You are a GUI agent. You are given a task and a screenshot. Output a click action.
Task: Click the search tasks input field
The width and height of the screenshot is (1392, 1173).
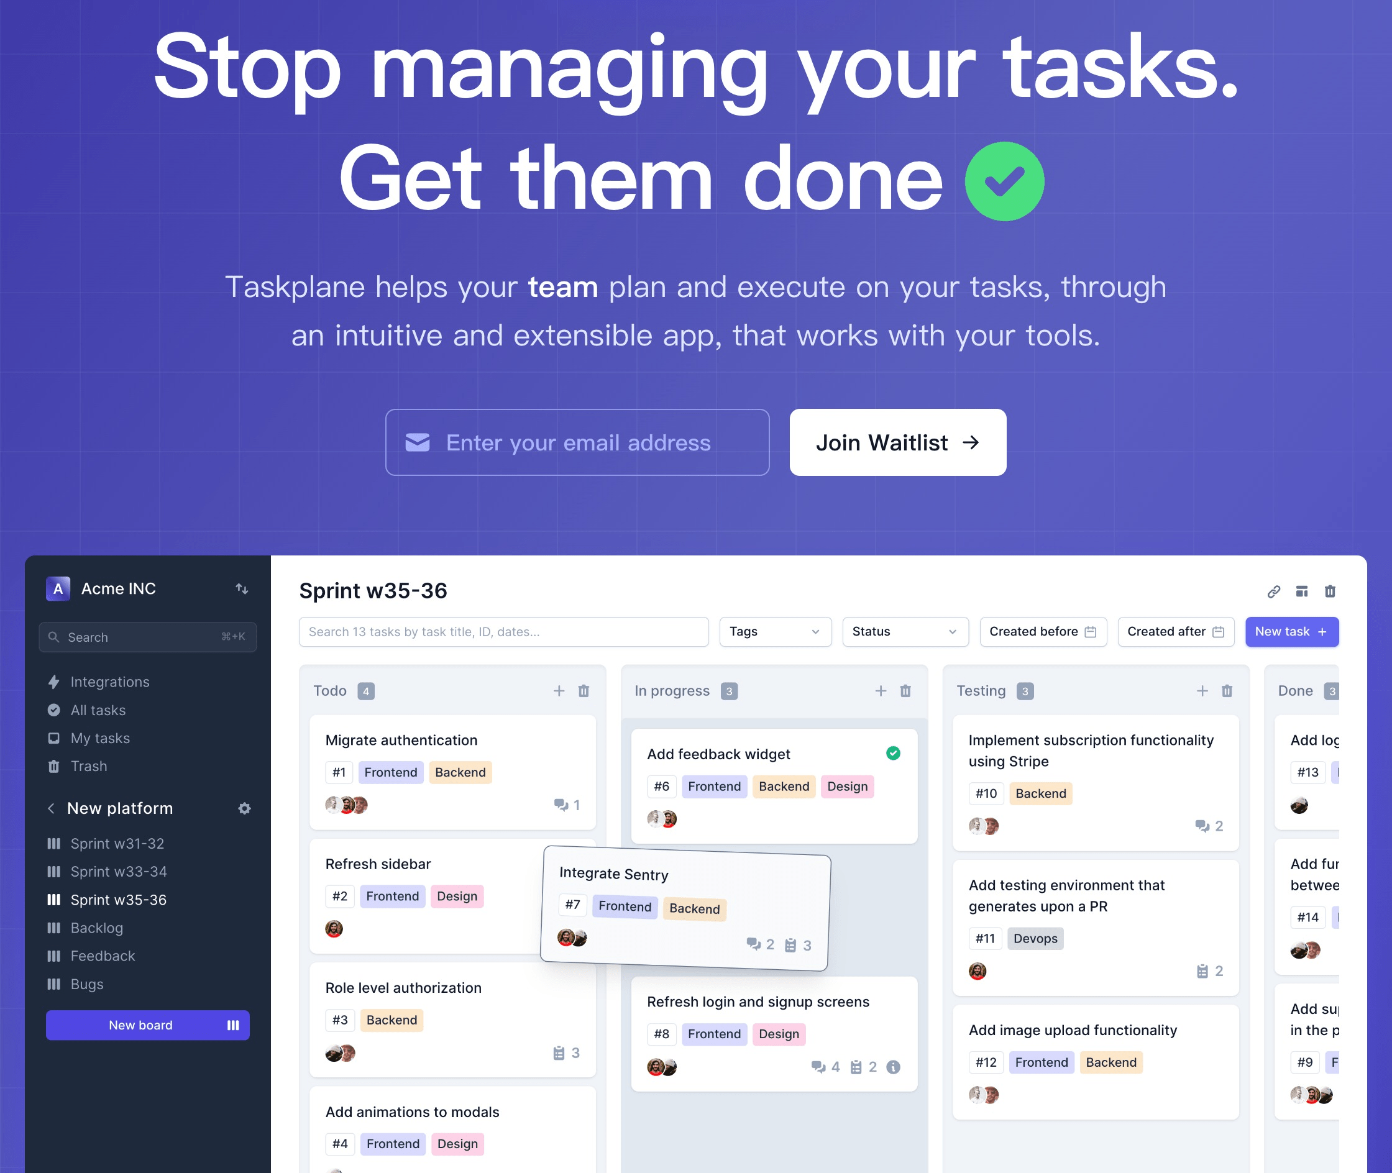point(503,632)
